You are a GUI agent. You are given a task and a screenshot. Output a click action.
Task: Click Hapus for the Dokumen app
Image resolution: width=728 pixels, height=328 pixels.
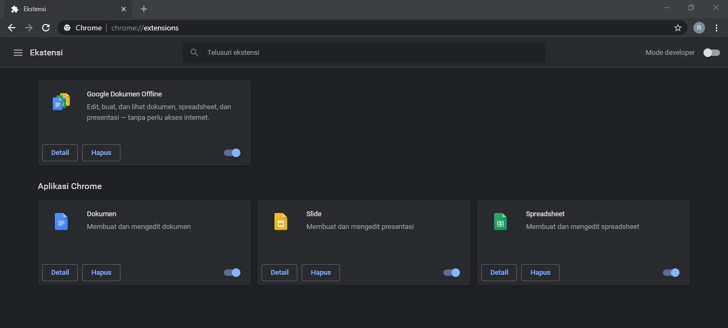click(x=101, y=273)
